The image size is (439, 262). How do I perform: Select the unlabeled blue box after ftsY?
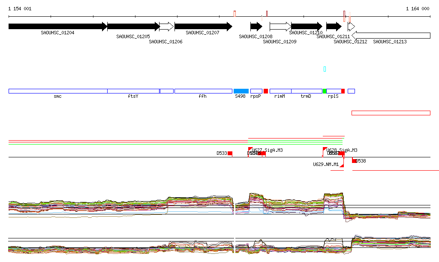click(167, 91)
